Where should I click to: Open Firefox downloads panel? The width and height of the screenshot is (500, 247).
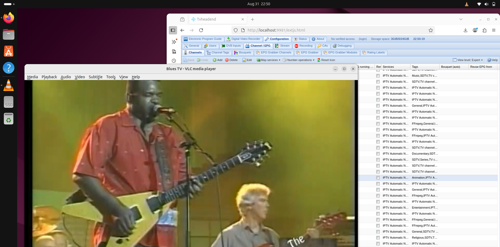(465, 30)
